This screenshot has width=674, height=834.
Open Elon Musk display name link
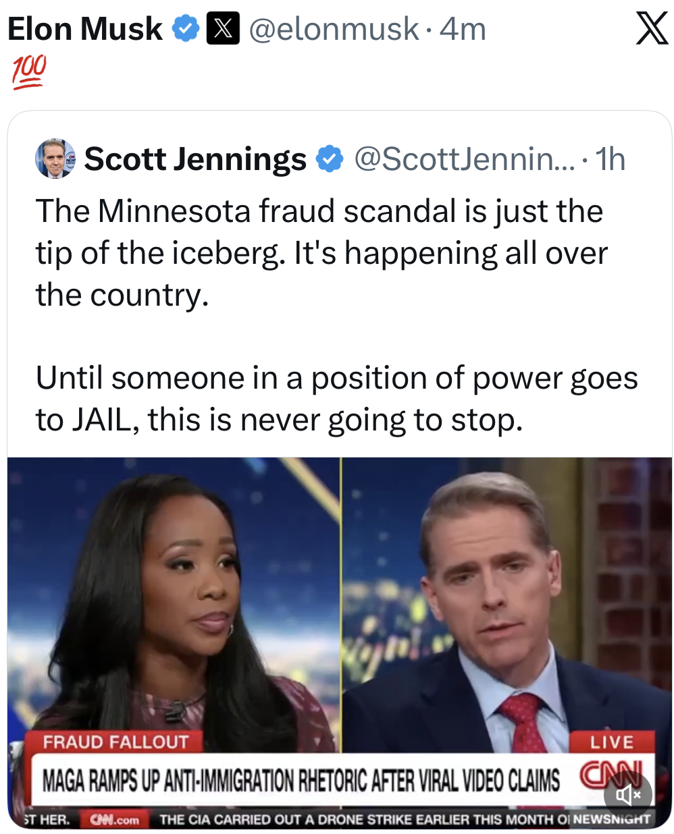point(84,29)
